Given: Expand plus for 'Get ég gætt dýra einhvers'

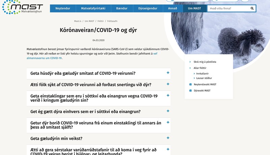Looking at the screenshot, I should [x=168, y=111].
